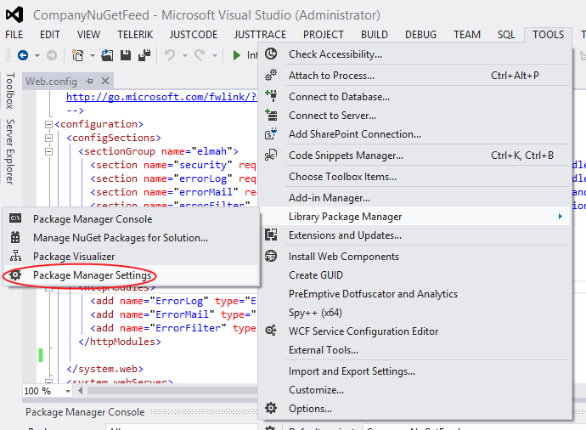
Task: Open Extensions and Updates
Action: [x=345, y=235]
